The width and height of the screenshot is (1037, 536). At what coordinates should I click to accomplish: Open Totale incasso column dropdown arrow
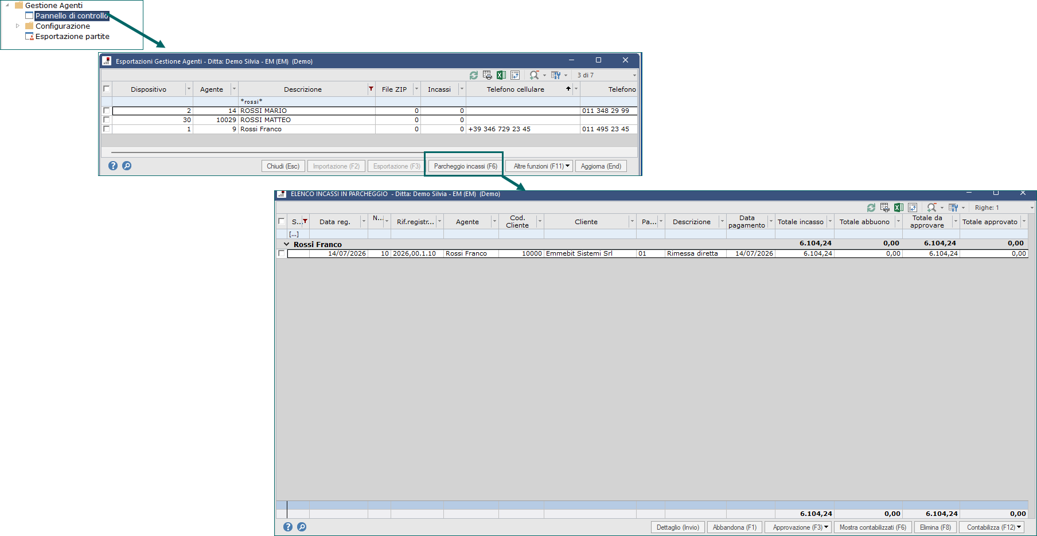pos(830,221)
